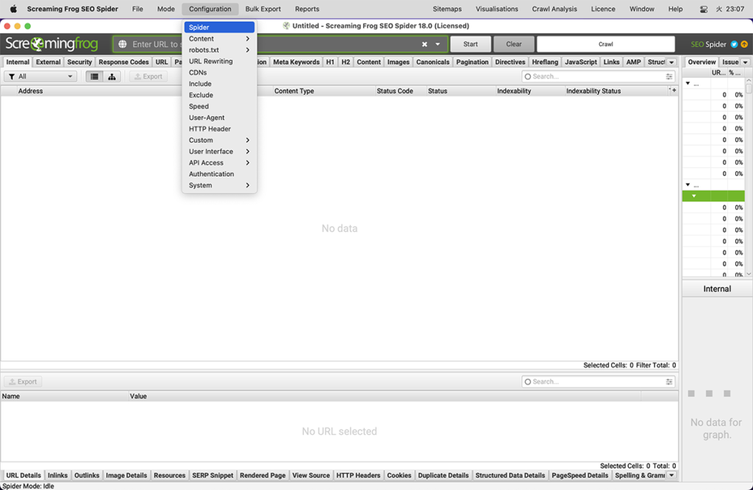Viewport: 753px width, 490px height.
Task: Switch to the Overview tab
Action: click(x=701, y=62)
